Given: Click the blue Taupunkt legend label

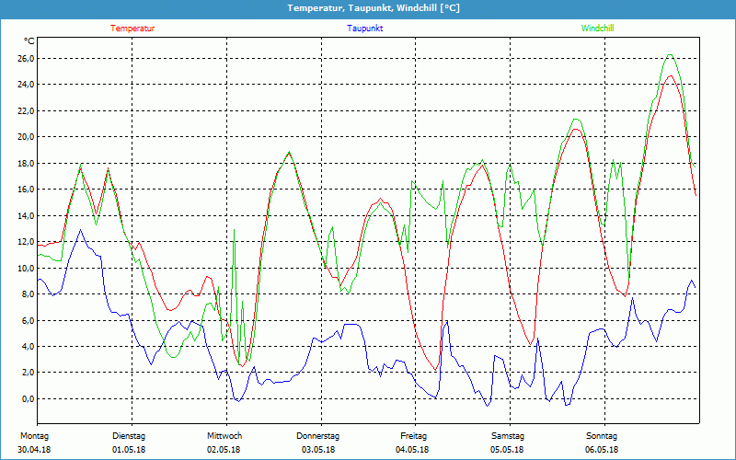Looking at the screenshot, I should pos(364,29).
